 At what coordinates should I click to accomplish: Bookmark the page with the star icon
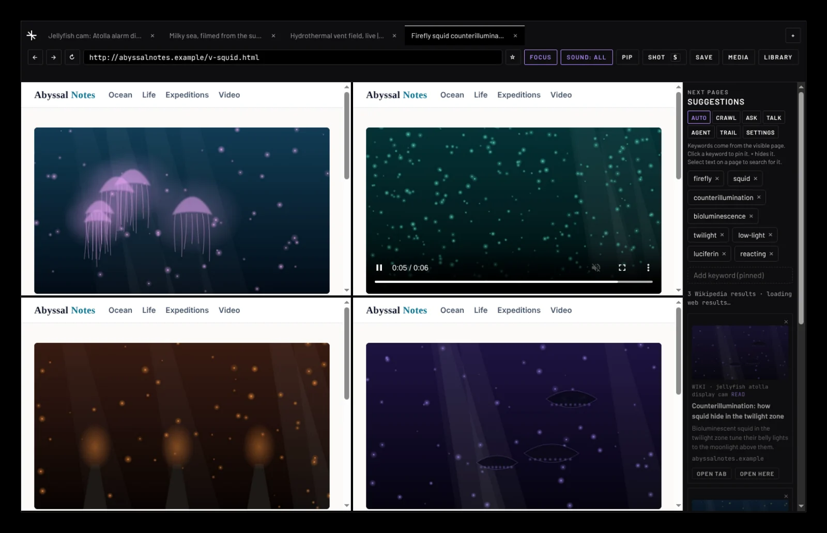[x=512, y=57]
